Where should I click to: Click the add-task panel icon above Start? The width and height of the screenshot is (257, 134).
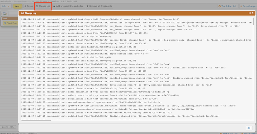pyautogui.click(x=4, y=14)
